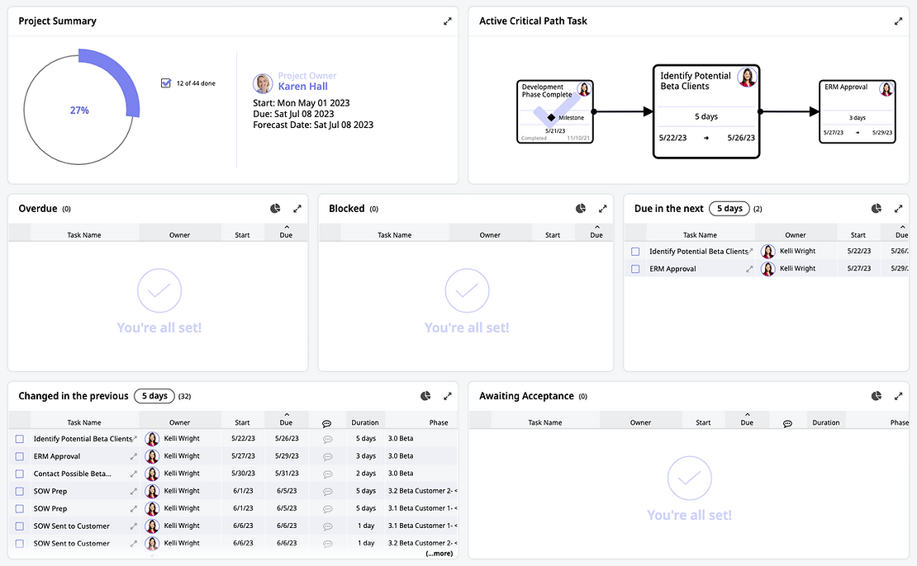Change the Changed in the previous 5 days filter

tap(154, 395)
